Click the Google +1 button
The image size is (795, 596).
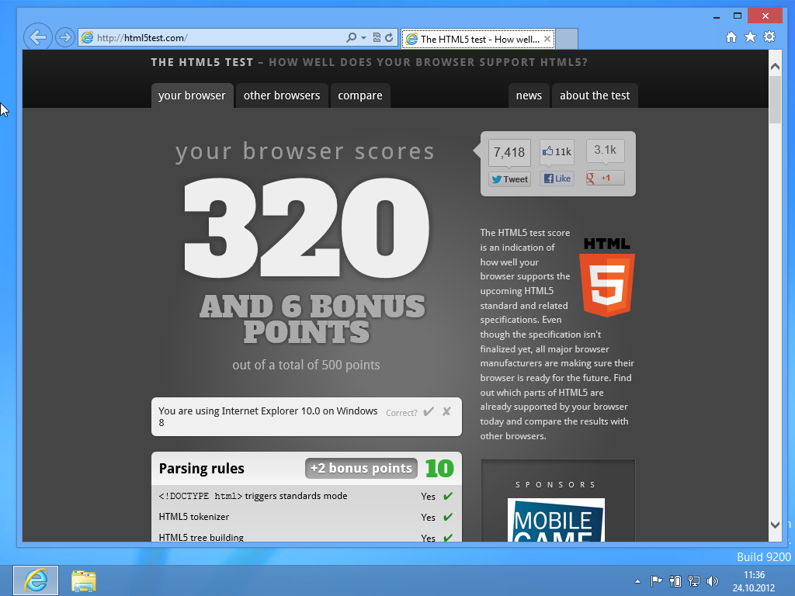605,178
